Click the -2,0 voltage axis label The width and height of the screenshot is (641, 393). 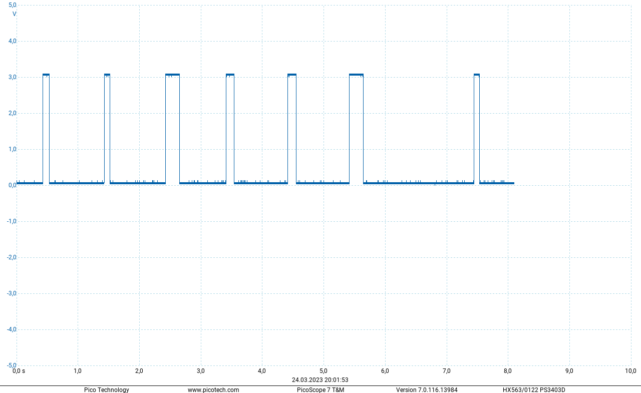tap(12, 257)
